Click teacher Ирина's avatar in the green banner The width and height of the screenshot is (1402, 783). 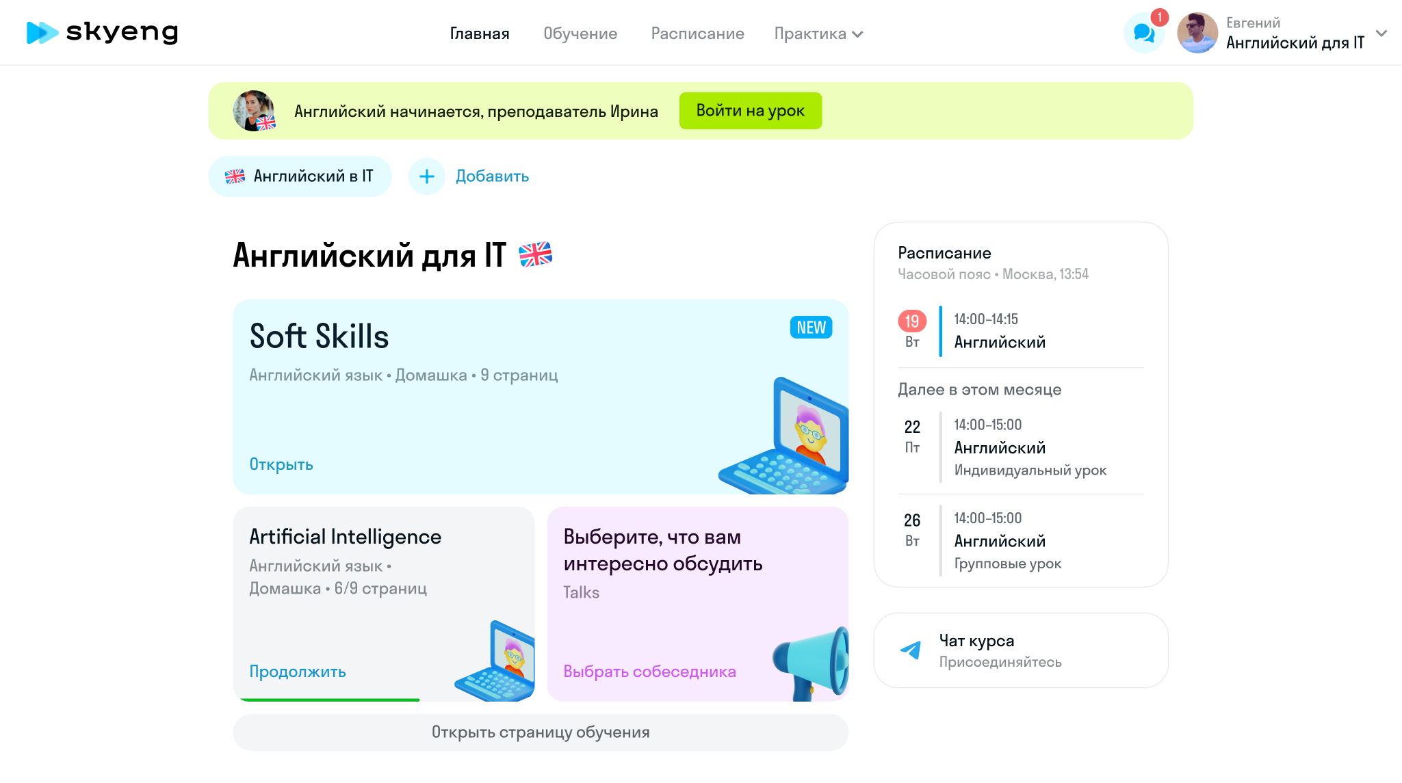coord(254,110)
